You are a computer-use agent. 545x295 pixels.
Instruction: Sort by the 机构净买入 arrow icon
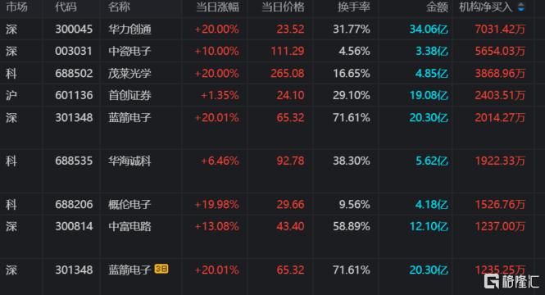[x=520, y=7]
